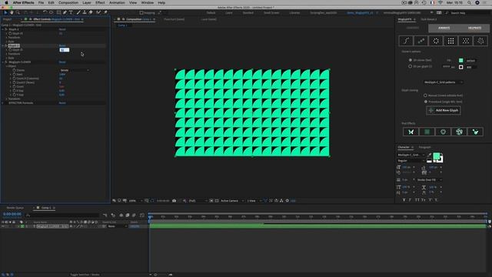492x277 pixels.
Task: Select the Brush tool
Action: pyautogui.click(x=78, y=12)
